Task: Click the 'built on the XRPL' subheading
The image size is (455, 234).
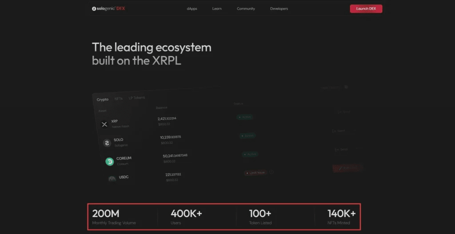Action: (x=136, y=61)
